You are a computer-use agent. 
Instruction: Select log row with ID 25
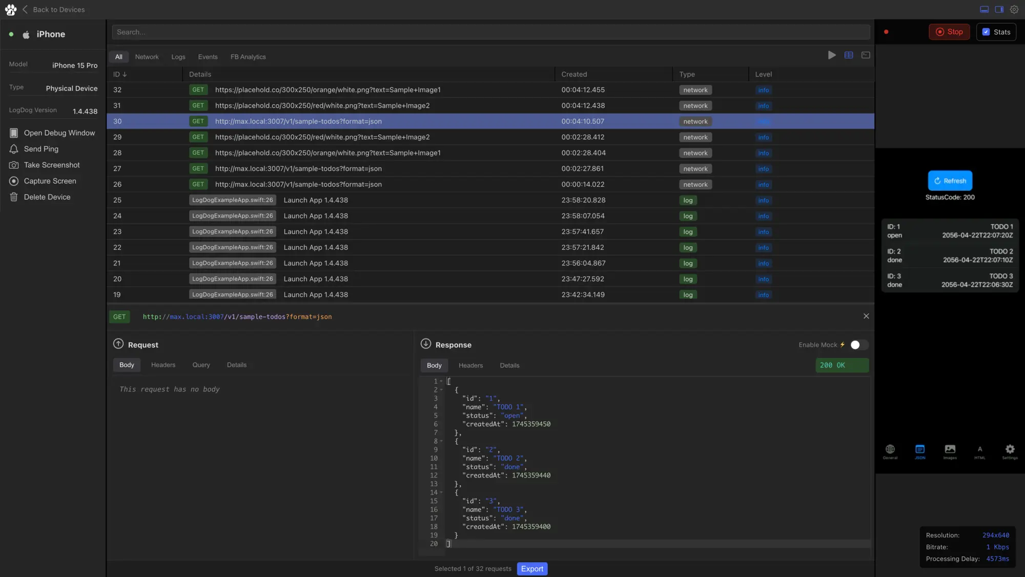(490, 200)
